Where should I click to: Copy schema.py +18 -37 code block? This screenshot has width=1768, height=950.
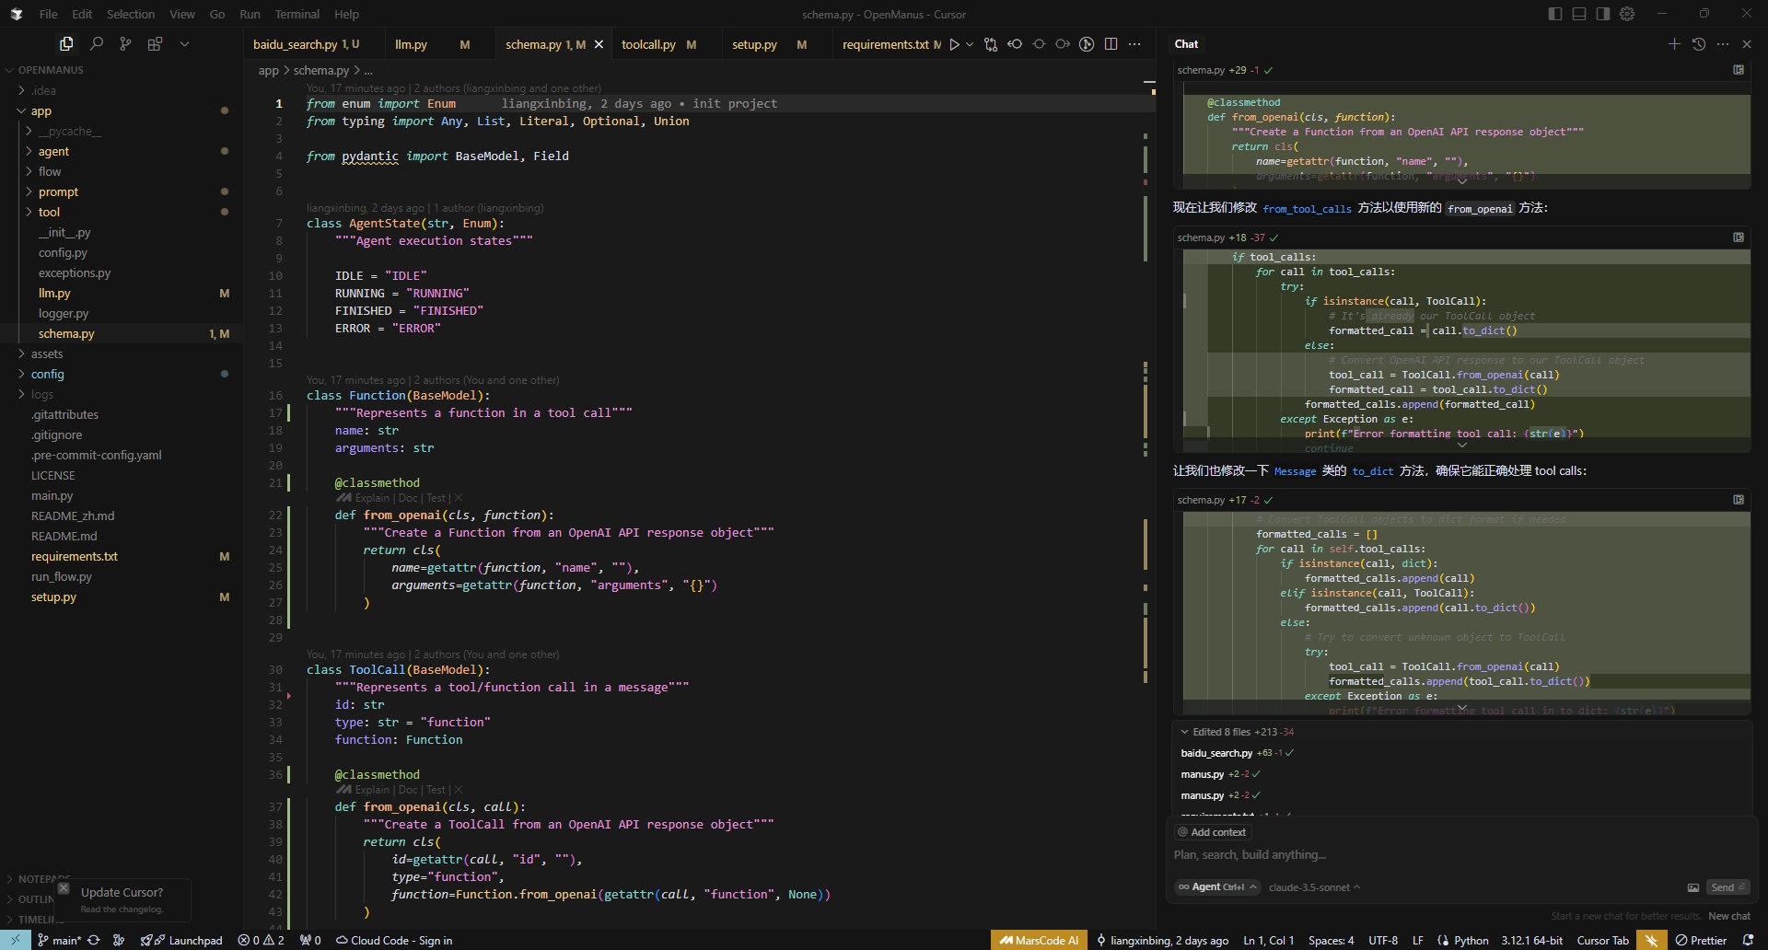tap(1739, 237)
